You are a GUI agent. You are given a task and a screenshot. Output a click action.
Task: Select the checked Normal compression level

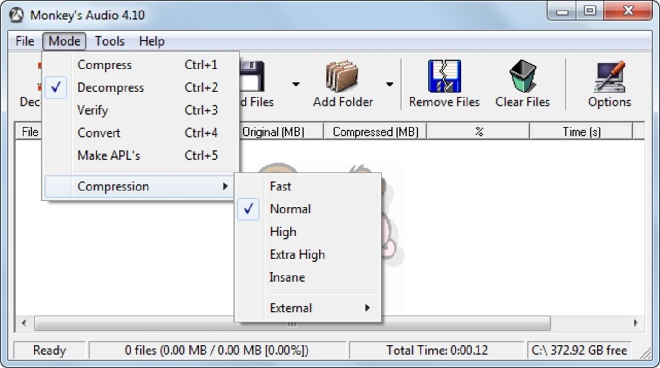coord(308,209)
